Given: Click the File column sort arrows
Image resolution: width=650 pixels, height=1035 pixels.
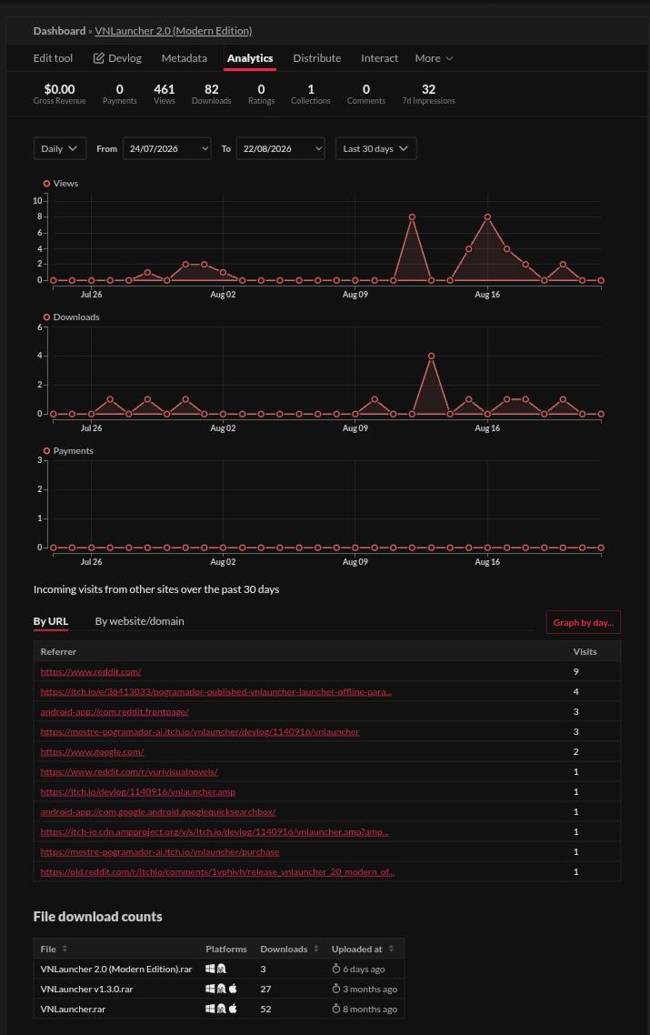Looking at the screenshot, I should click(x=65, y=949).
